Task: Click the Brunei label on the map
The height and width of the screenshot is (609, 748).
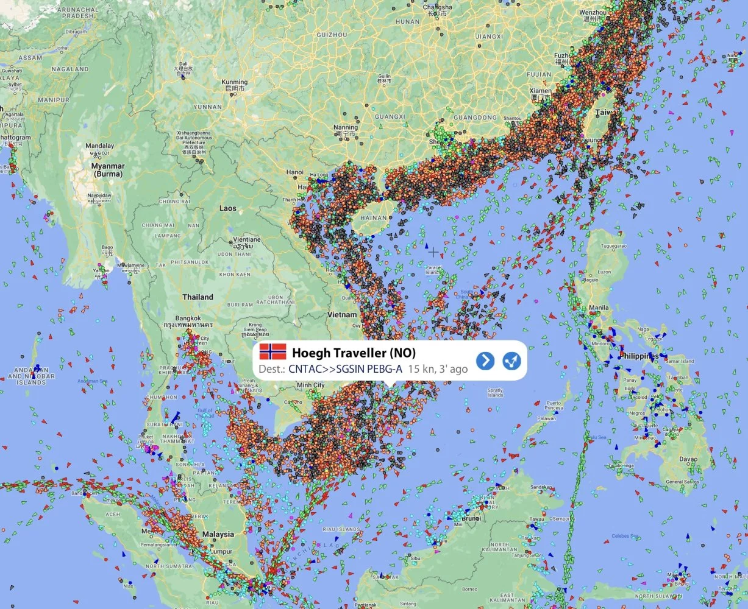Action: point(472,518)
